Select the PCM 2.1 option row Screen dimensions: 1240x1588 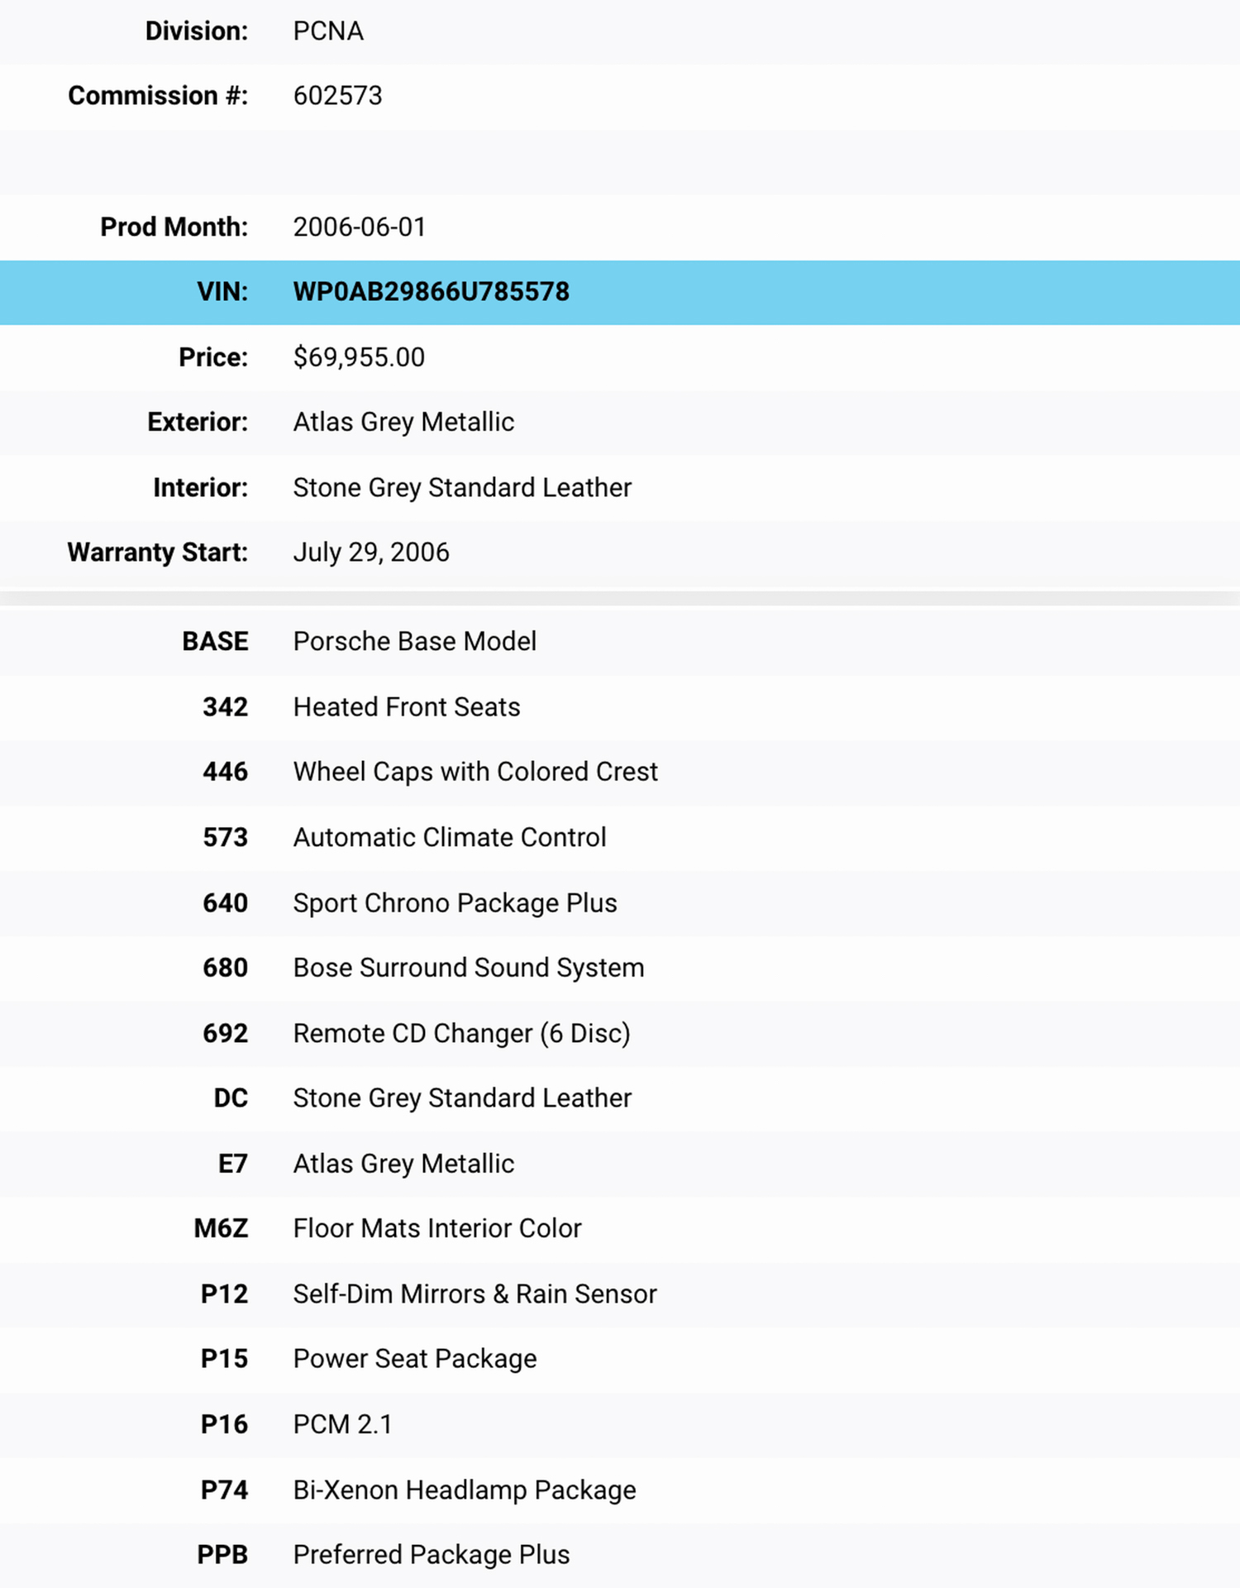(x=342, y=1424)
